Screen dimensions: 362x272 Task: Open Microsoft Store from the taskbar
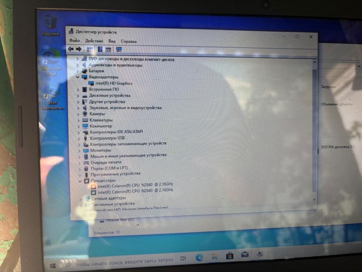tap(229, 256)
